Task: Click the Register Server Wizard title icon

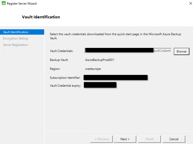Action: coord(4,3)
